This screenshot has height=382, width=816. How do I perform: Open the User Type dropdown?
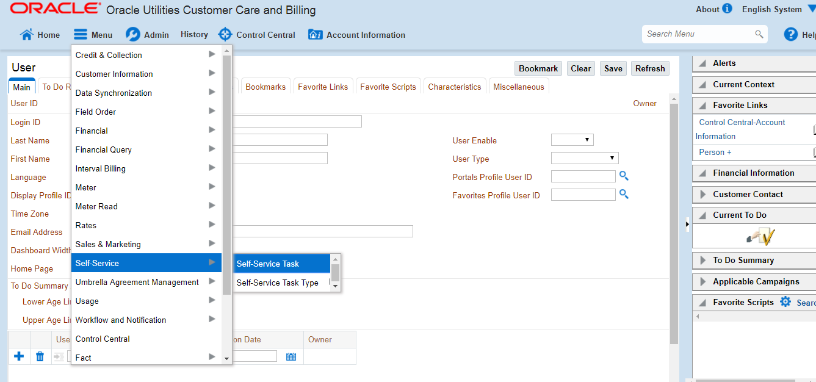click(585, 158)
